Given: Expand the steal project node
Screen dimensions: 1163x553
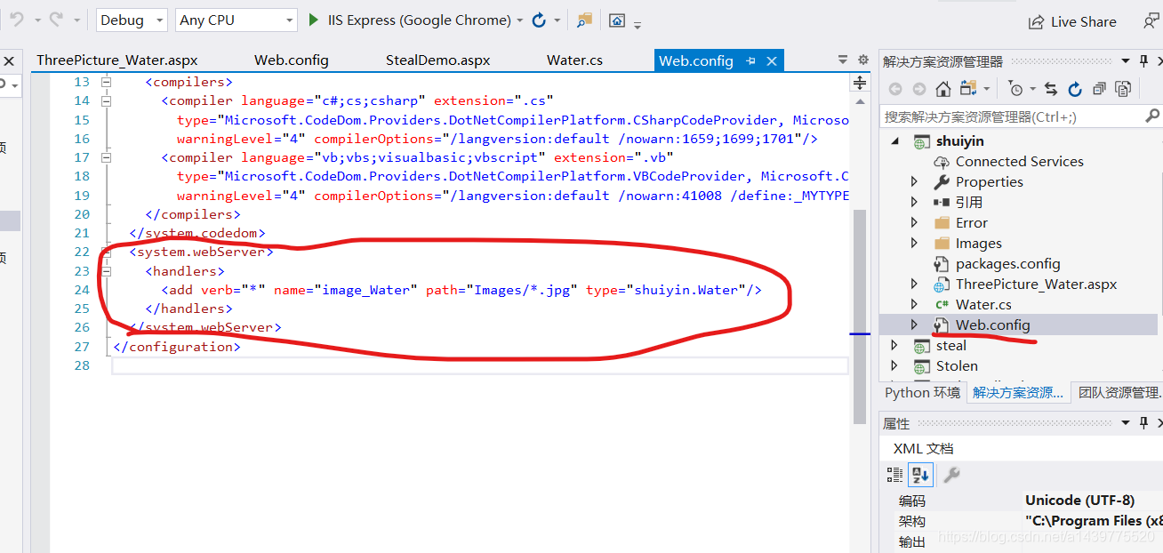Looking at the screenshot, I should [894, 345].
